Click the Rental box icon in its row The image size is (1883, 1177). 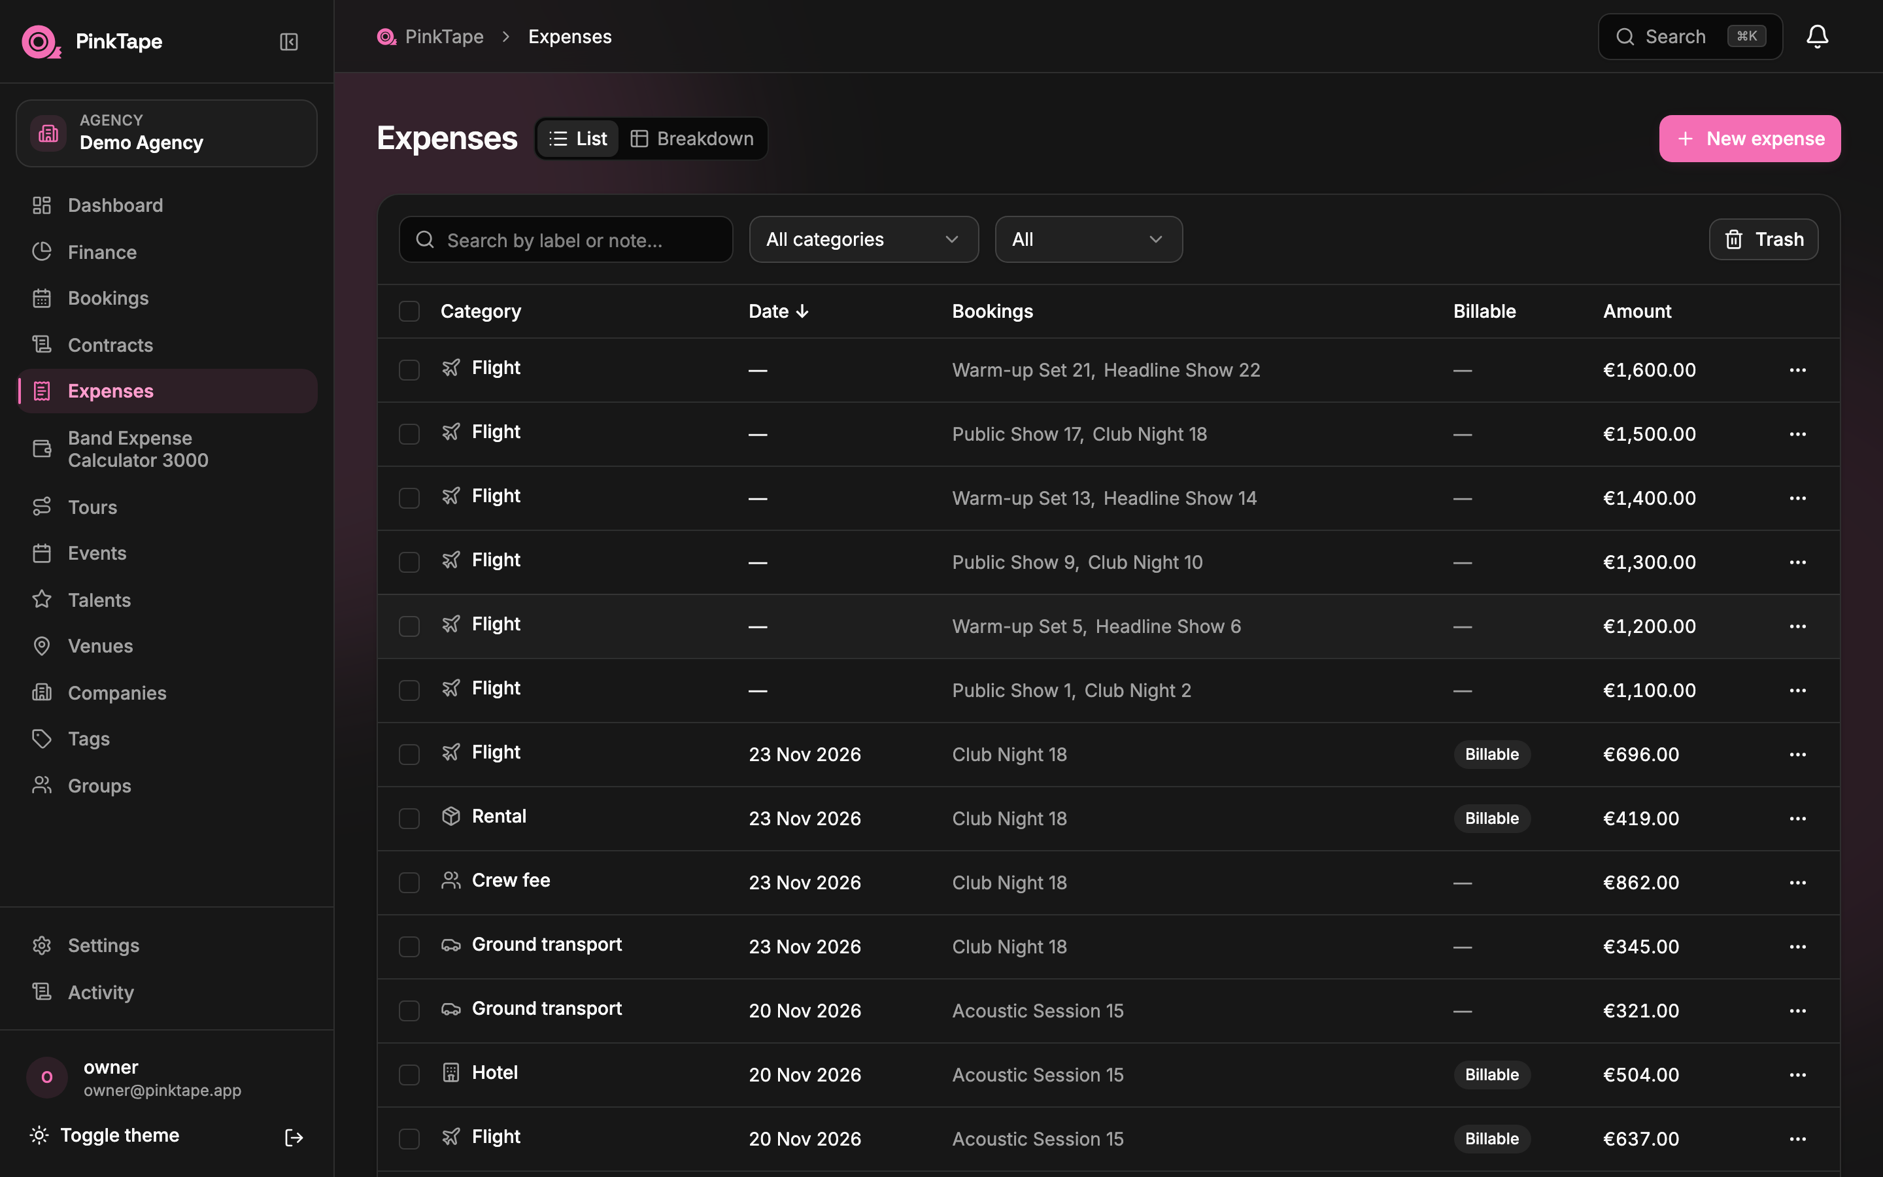tap(451, 816)
